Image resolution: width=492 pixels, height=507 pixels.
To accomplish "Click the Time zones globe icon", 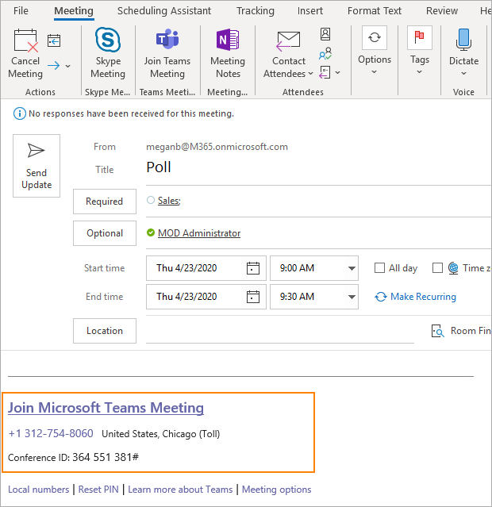I will pos(453,268).
